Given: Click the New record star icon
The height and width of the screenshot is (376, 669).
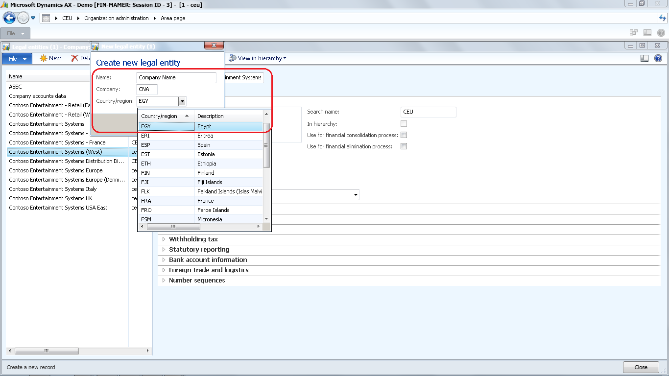Looking at the screenshot, I should pyautogui.click(x=44, y=58).
